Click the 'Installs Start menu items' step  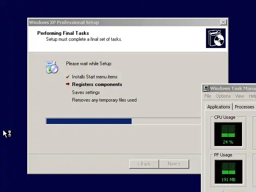click(x=95, y=77)
